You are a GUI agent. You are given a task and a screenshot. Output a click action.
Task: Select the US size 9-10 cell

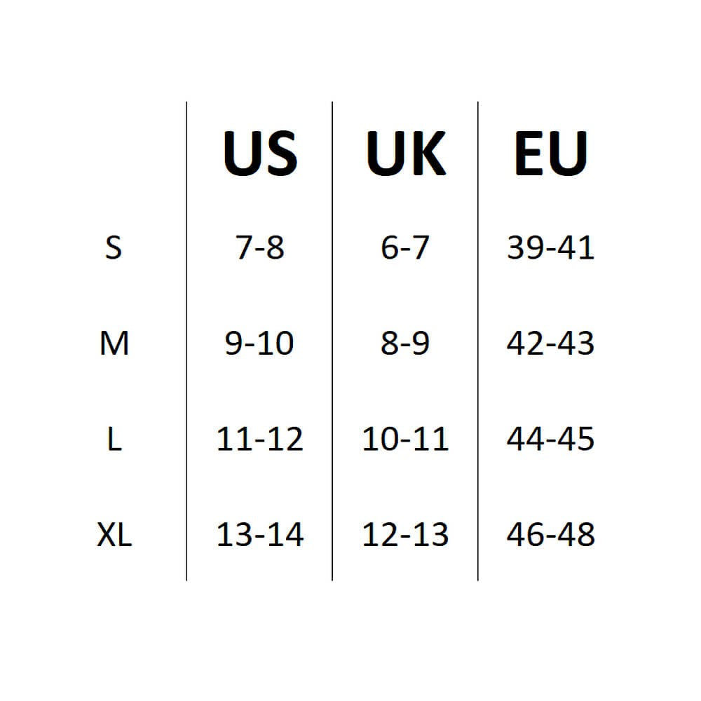[x=260, y=343]
